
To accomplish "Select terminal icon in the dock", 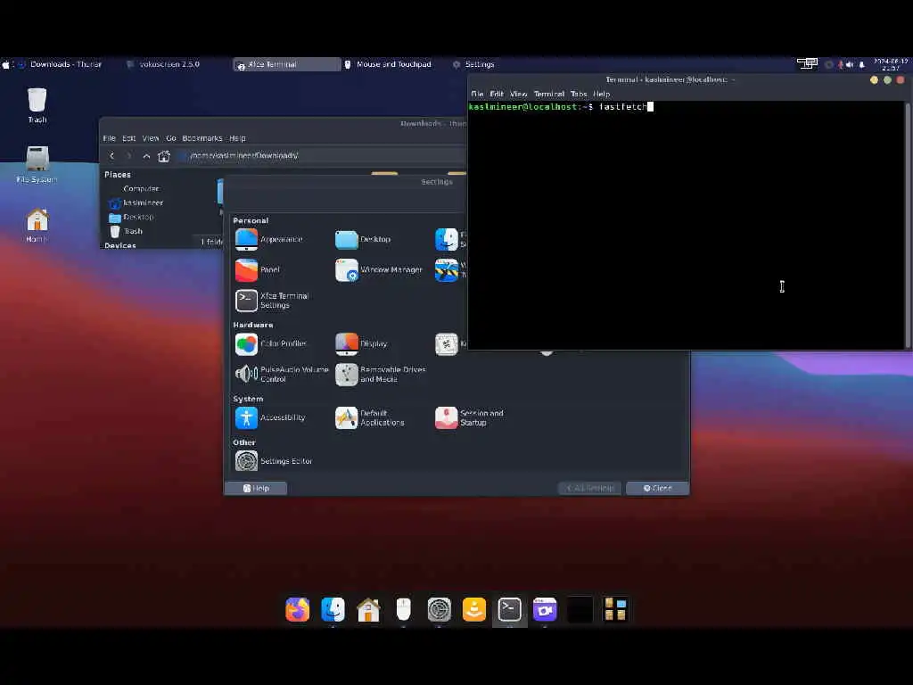I will pos(509,610).
